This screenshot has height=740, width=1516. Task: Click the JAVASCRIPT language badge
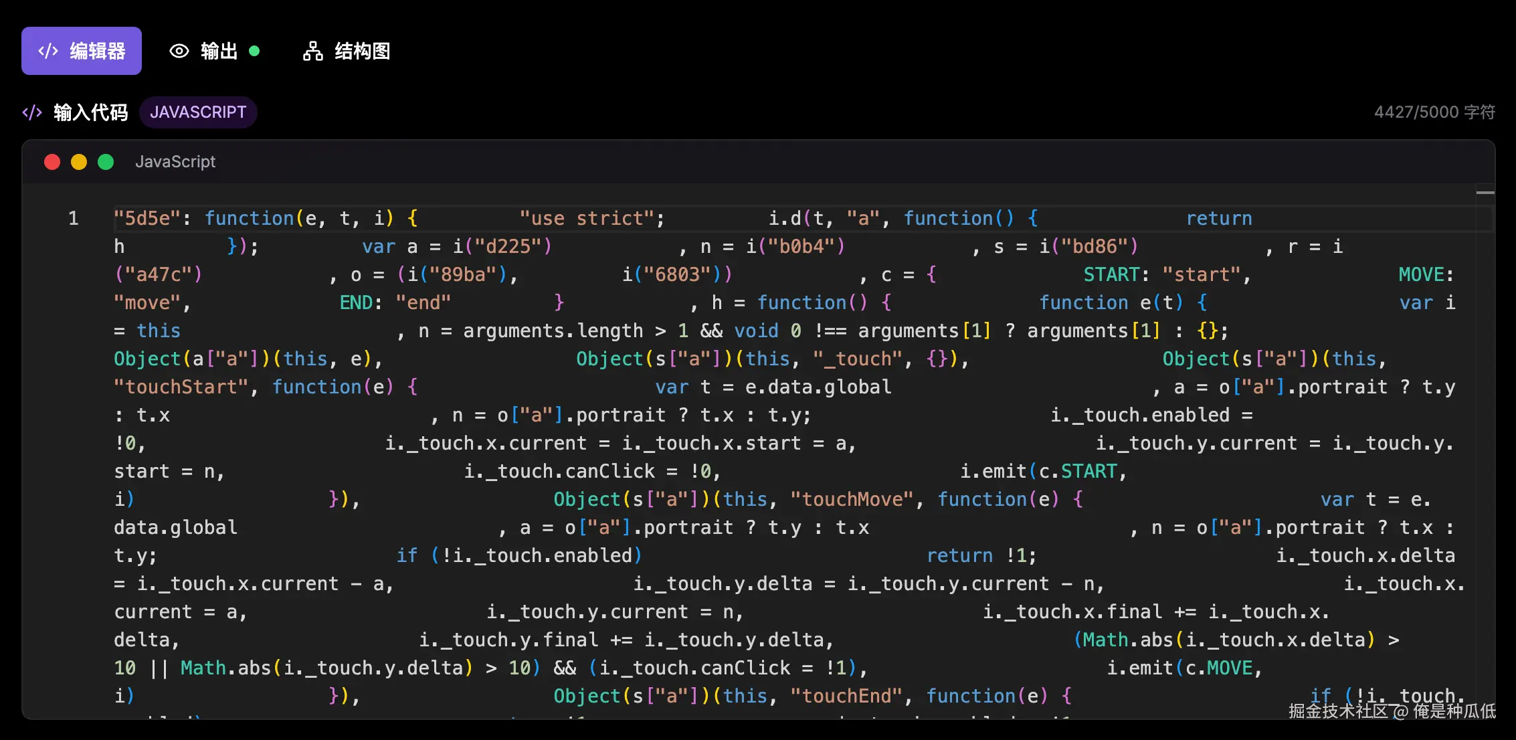point(198,112)
